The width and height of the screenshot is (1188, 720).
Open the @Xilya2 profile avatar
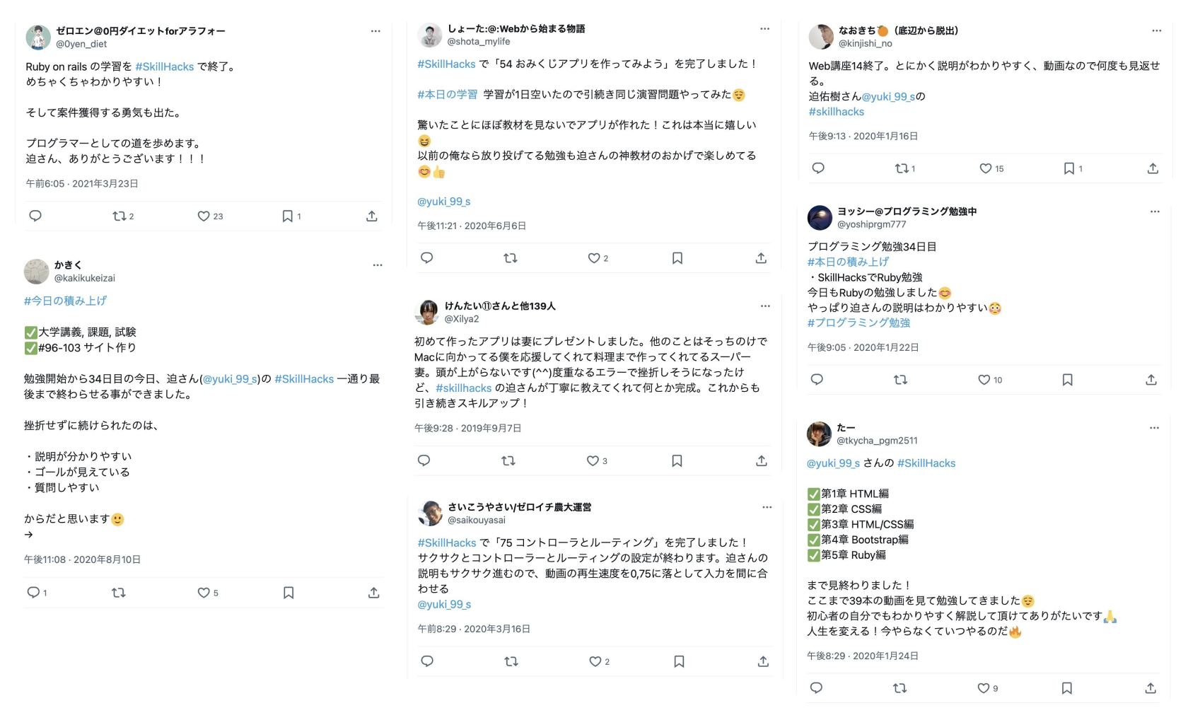pos(427,312)
